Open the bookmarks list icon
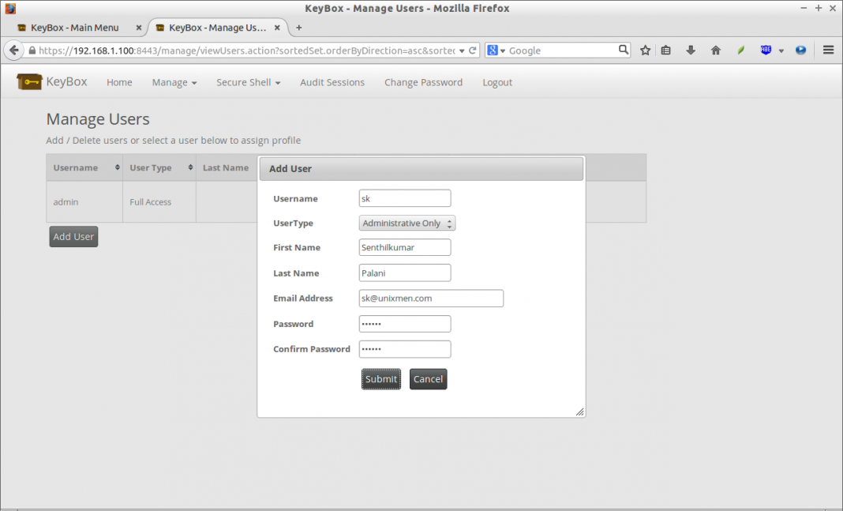This screenshot has width=843, height=511. tap(665, 51)
